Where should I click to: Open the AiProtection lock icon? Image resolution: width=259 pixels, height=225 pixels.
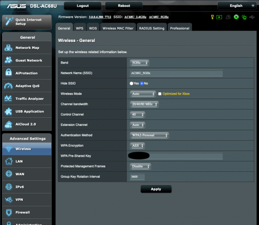click(8, 73)
